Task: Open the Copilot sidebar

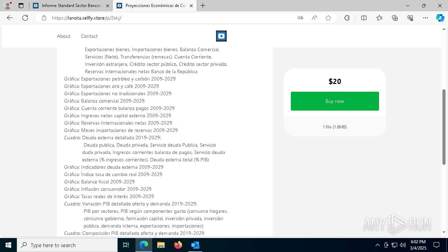Action: click(440, 18)
